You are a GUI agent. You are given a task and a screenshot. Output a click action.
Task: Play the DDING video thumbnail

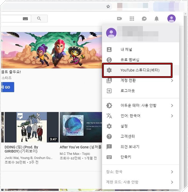coord(31,127)
